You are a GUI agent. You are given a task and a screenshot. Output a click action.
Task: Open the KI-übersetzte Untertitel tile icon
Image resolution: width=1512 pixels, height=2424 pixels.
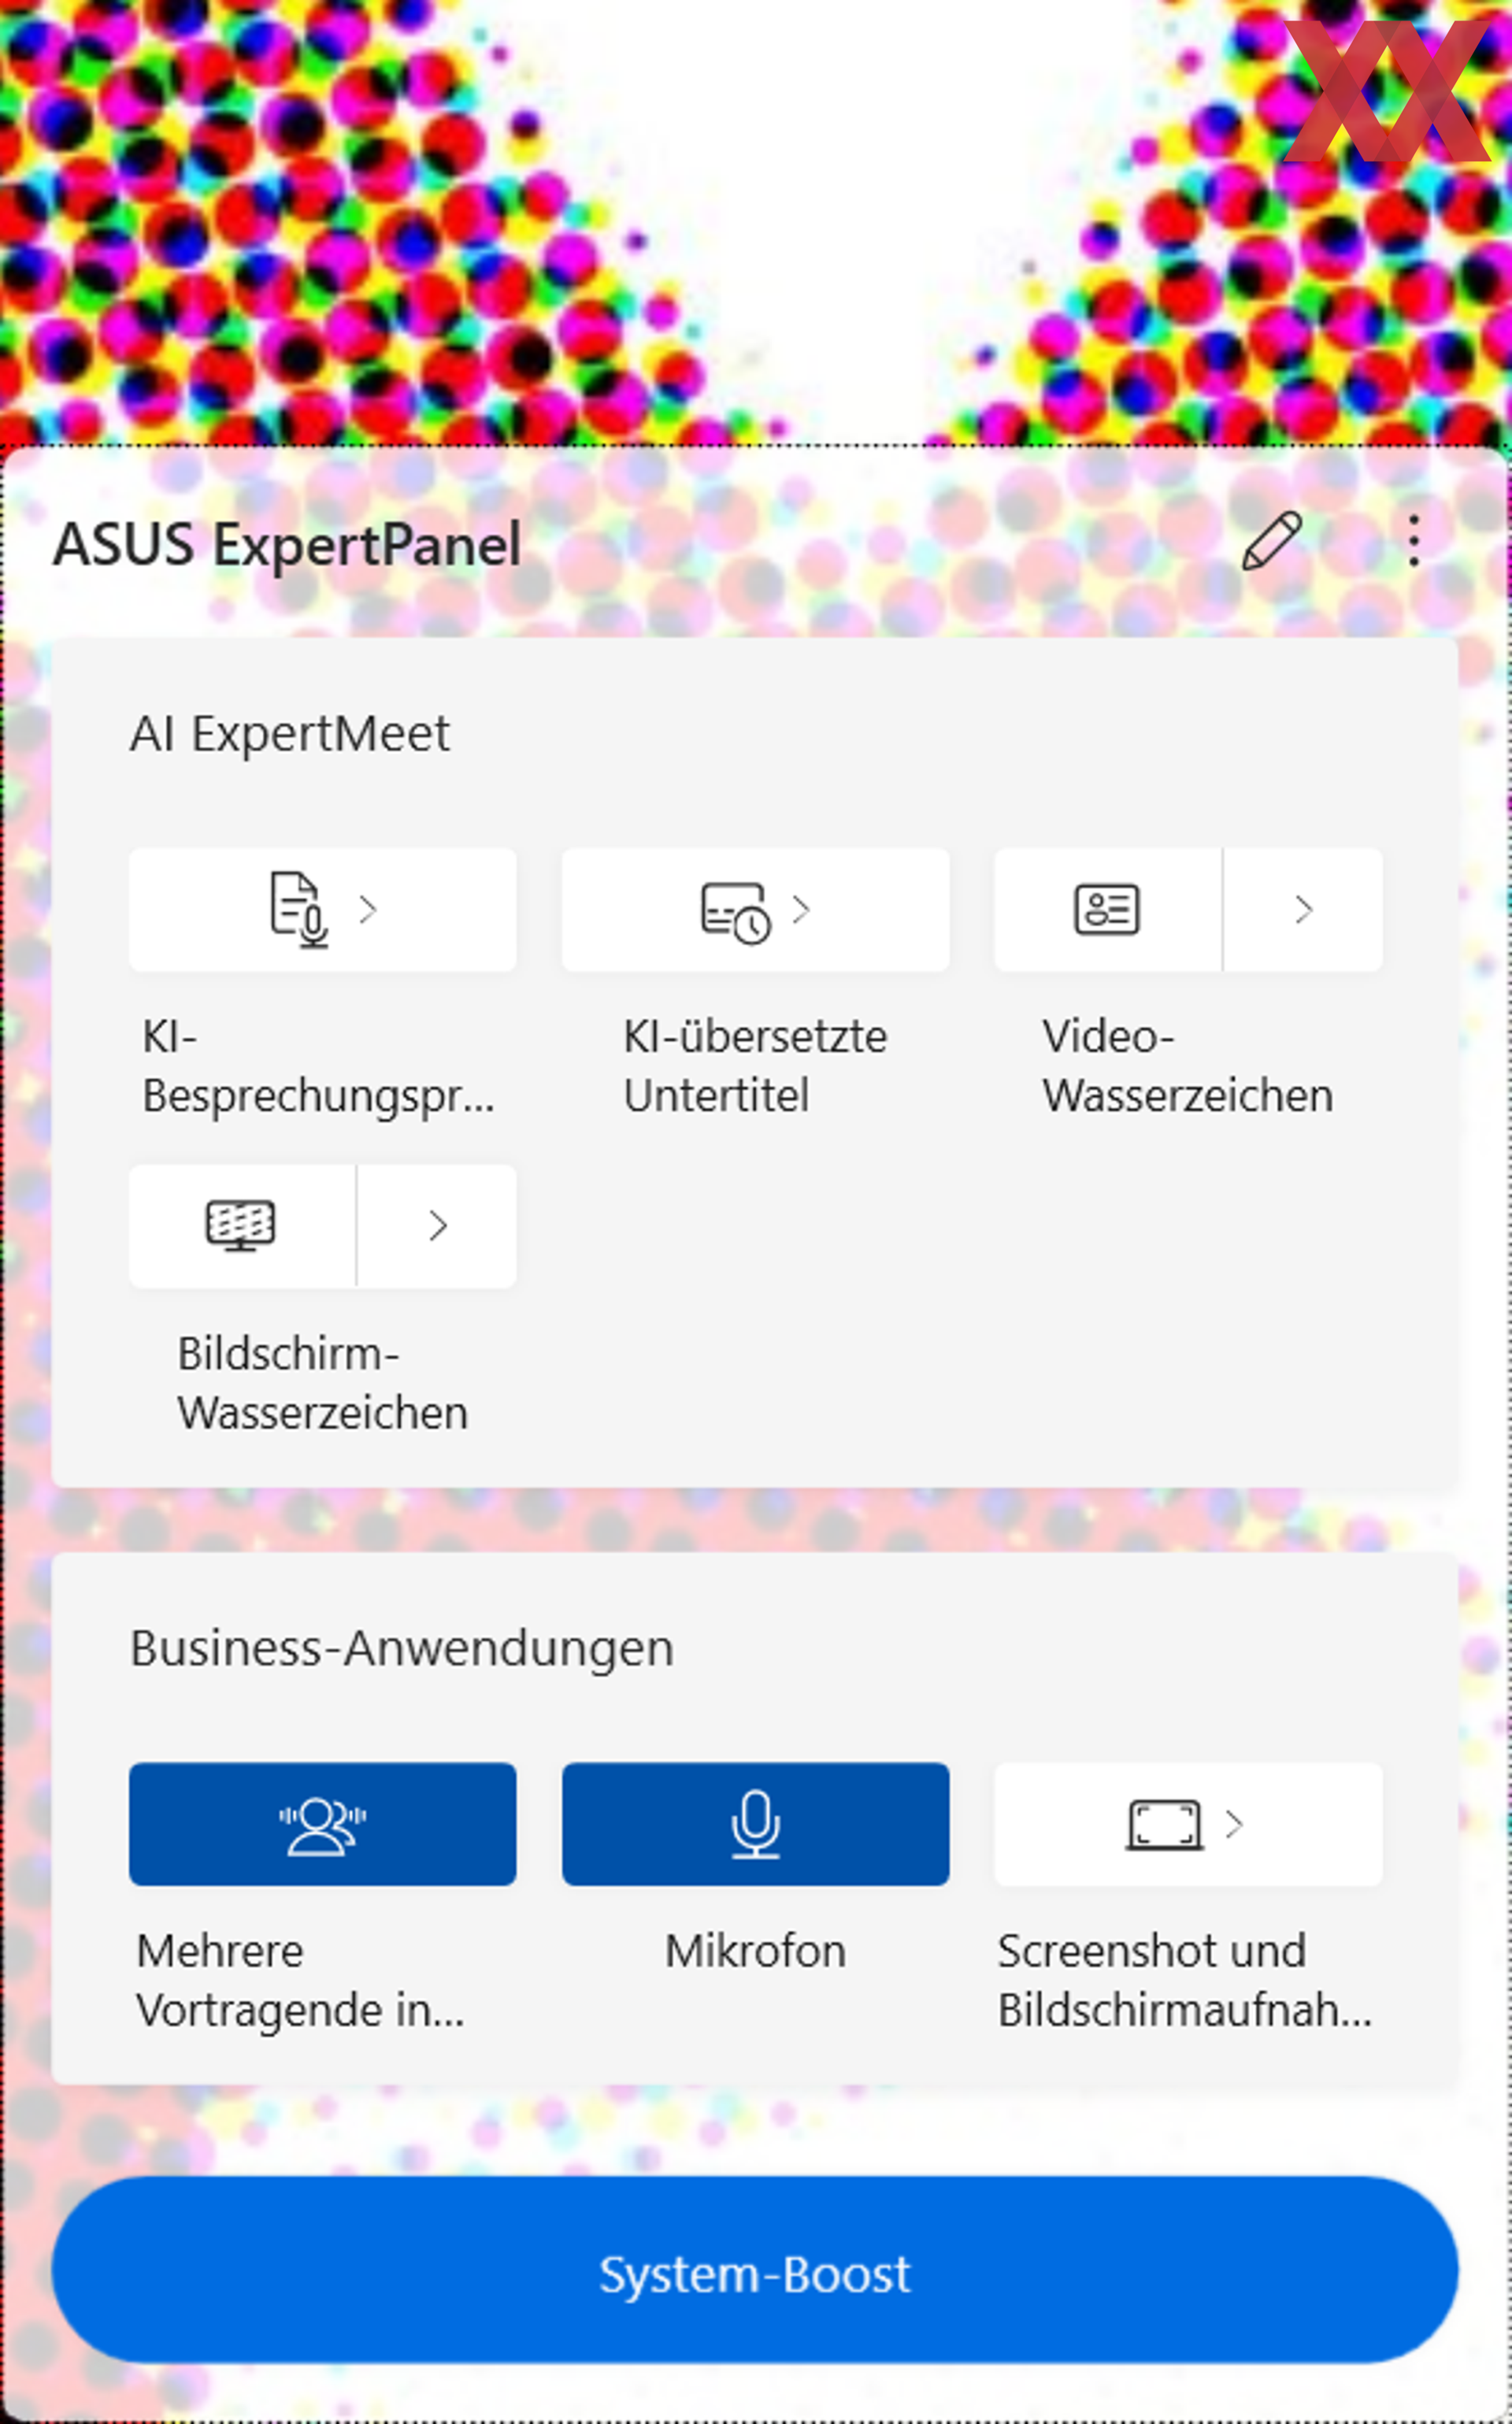755,909
